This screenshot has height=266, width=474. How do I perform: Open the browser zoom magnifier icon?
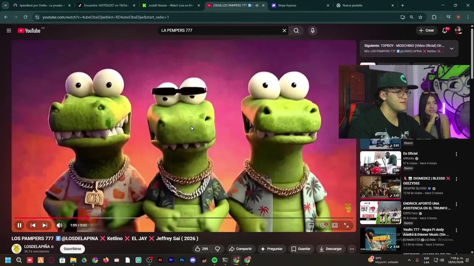tap(411, 17)
